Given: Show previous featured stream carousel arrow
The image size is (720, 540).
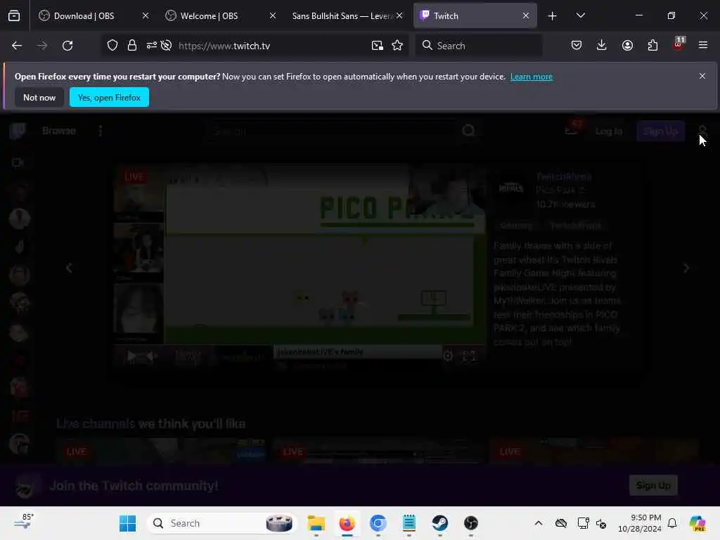Looking at the screenshot, I should click(x=69, y=268).
